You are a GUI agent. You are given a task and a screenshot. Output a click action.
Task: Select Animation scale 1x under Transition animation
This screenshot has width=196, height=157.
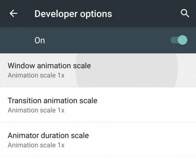[x=36, y=110]
